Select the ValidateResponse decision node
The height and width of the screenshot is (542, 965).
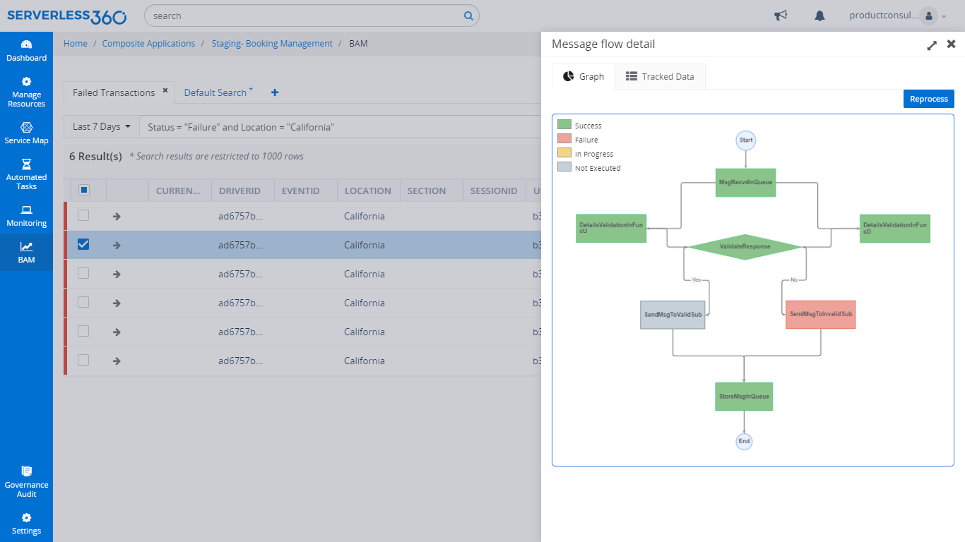[x=745, y=247]
